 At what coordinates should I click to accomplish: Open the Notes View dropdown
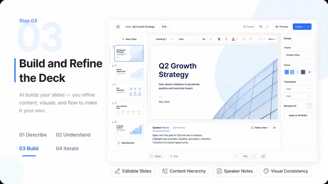pyautogui.click(x=260, y=127)
